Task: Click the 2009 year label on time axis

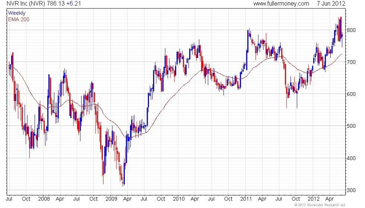Action: click(x=111, y=199)
